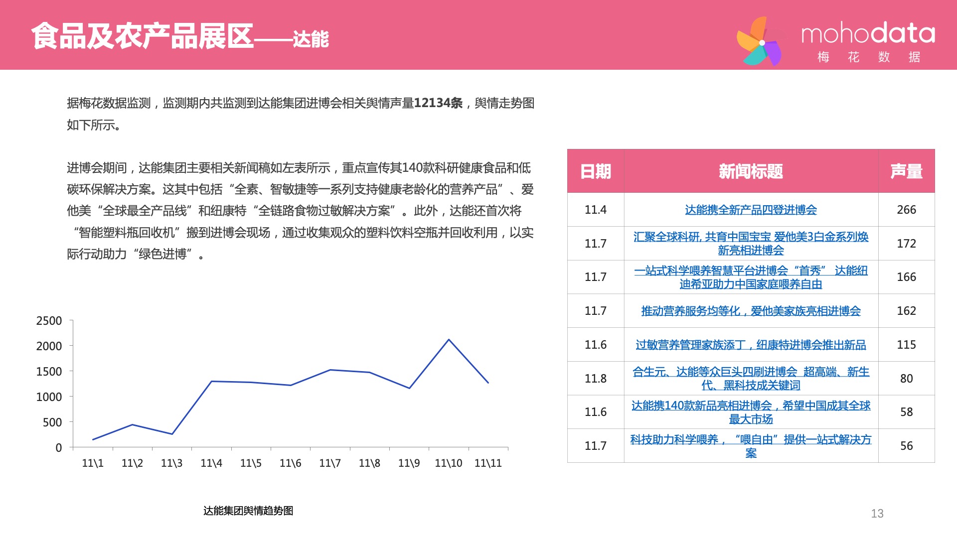Click the mohodata brand name text

pos(868,33)
